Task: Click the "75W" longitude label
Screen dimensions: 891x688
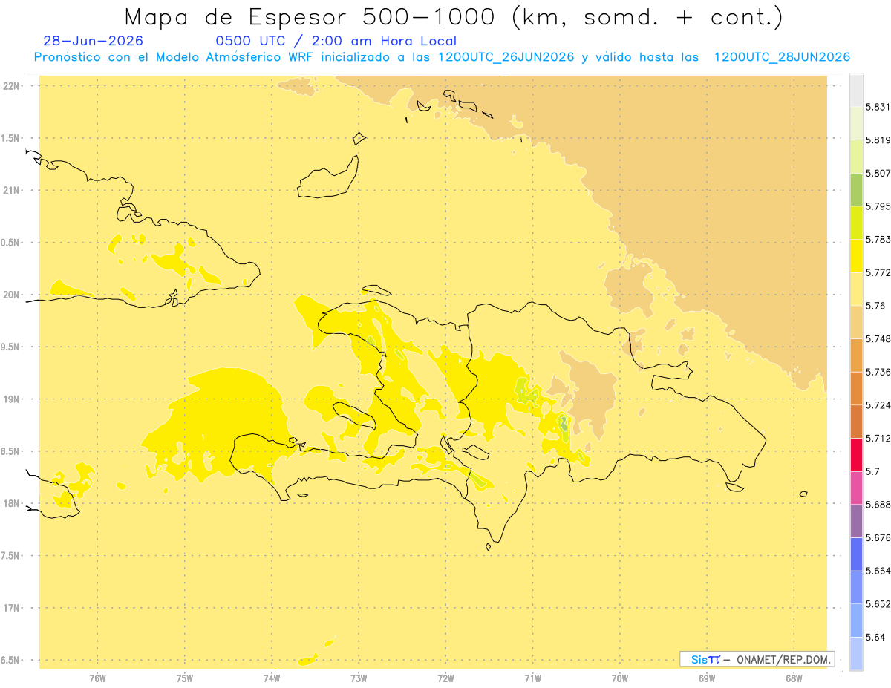Action: pos(185,678)
